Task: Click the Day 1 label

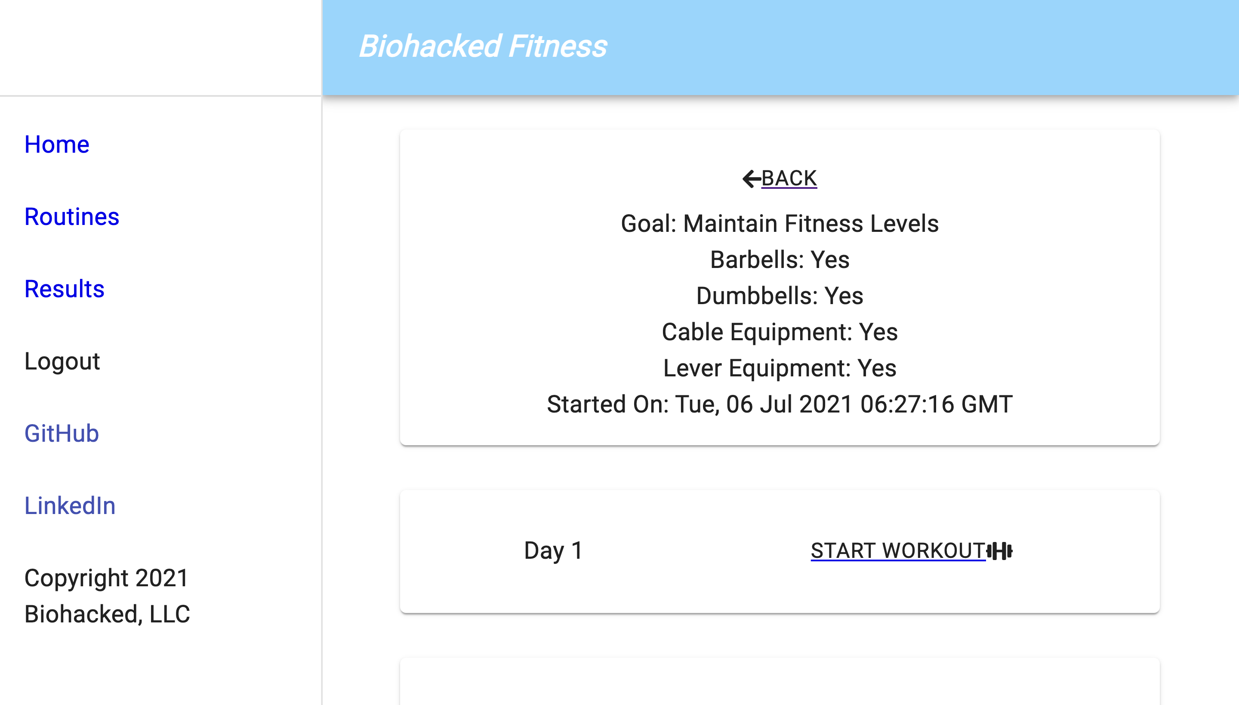Action: [553, 551]
